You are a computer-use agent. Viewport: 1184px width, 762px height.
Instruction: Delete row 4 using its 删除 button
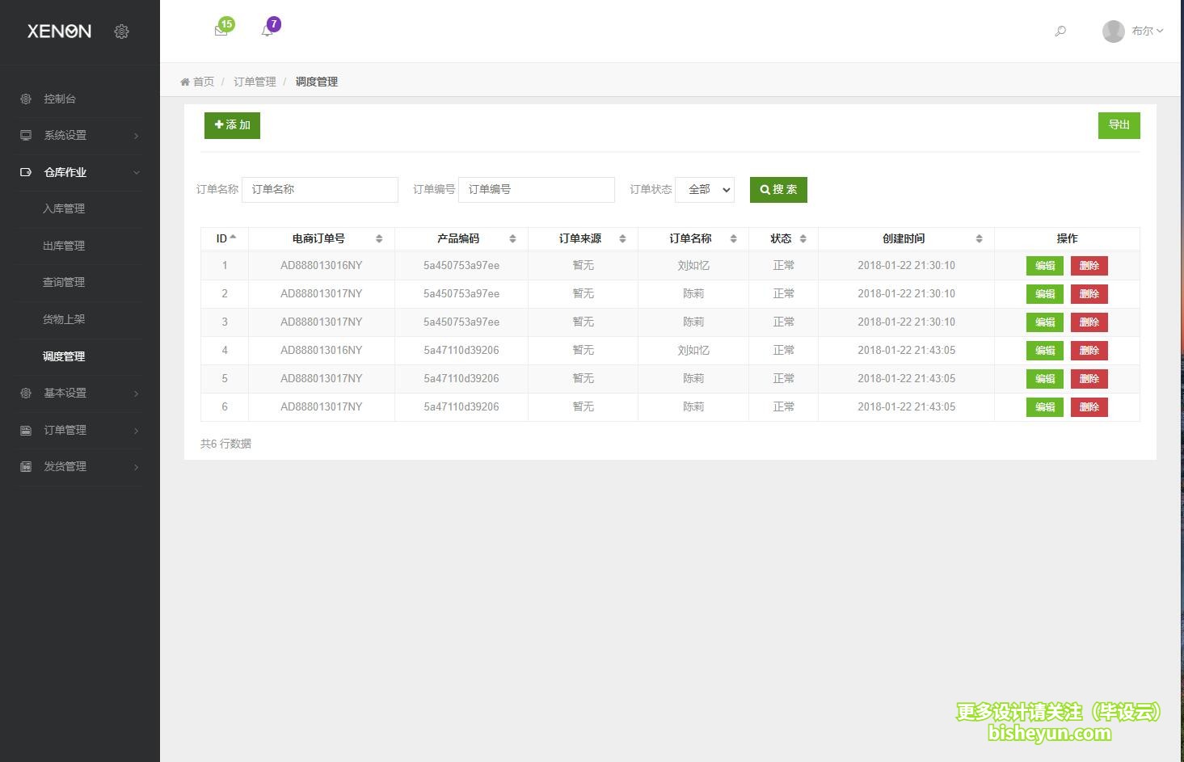coord(1089,351)
